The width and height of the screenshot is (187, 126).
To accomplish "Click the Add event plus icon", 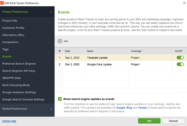I will click(x=60, y=41).
